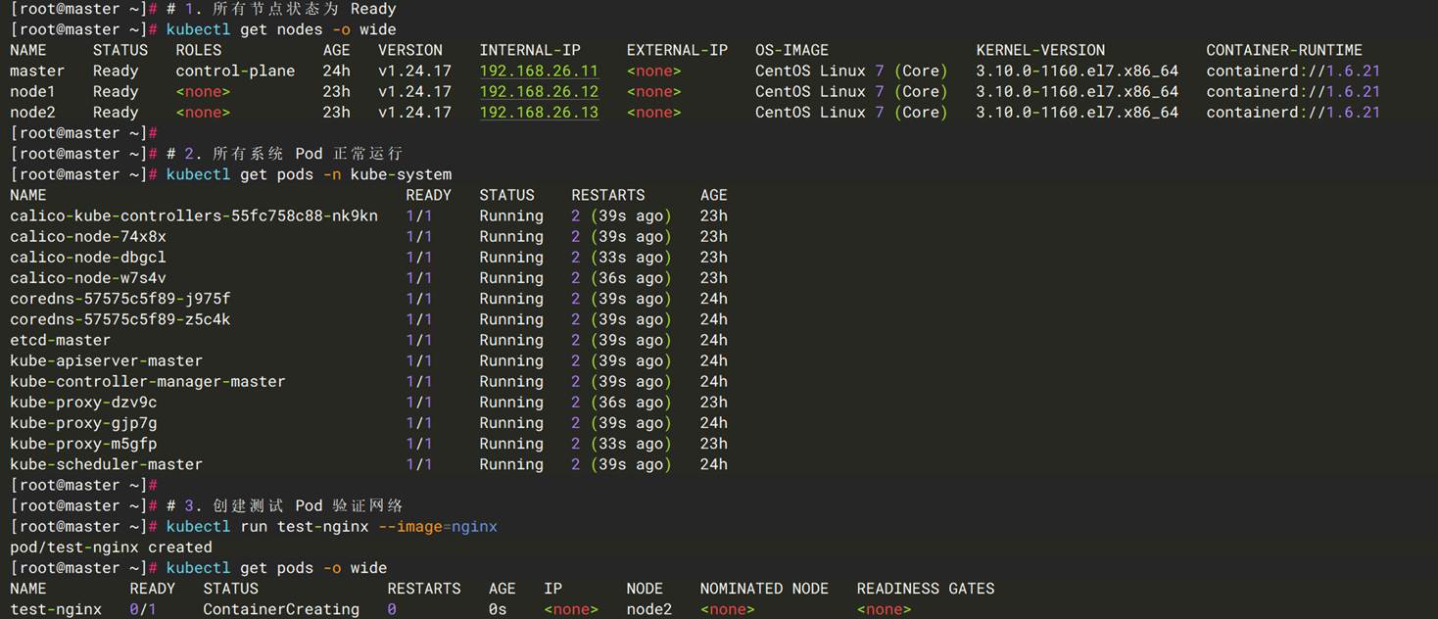Click the RESTARTS header in kube-system table
This screenshot has height=619, width=1438.
coord(608,195)
